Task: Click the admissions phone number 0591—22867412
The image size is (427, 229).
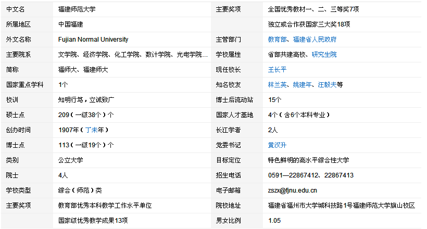Action: tap(293, 175)
